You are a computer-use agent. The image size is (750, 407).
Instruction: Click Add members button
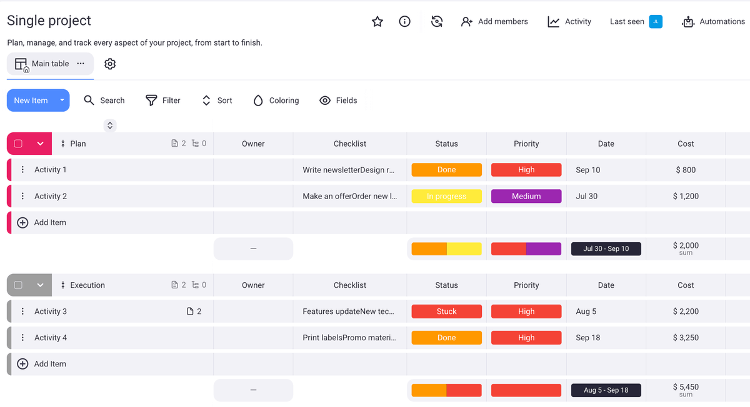coord(494,22)
